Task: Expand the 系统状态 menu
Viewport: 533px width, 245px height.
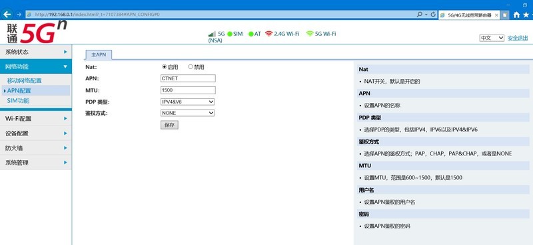Action: click(x=36, y=52)
